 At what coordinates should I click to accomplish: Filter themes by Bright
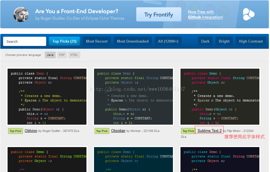click(224, 41)
